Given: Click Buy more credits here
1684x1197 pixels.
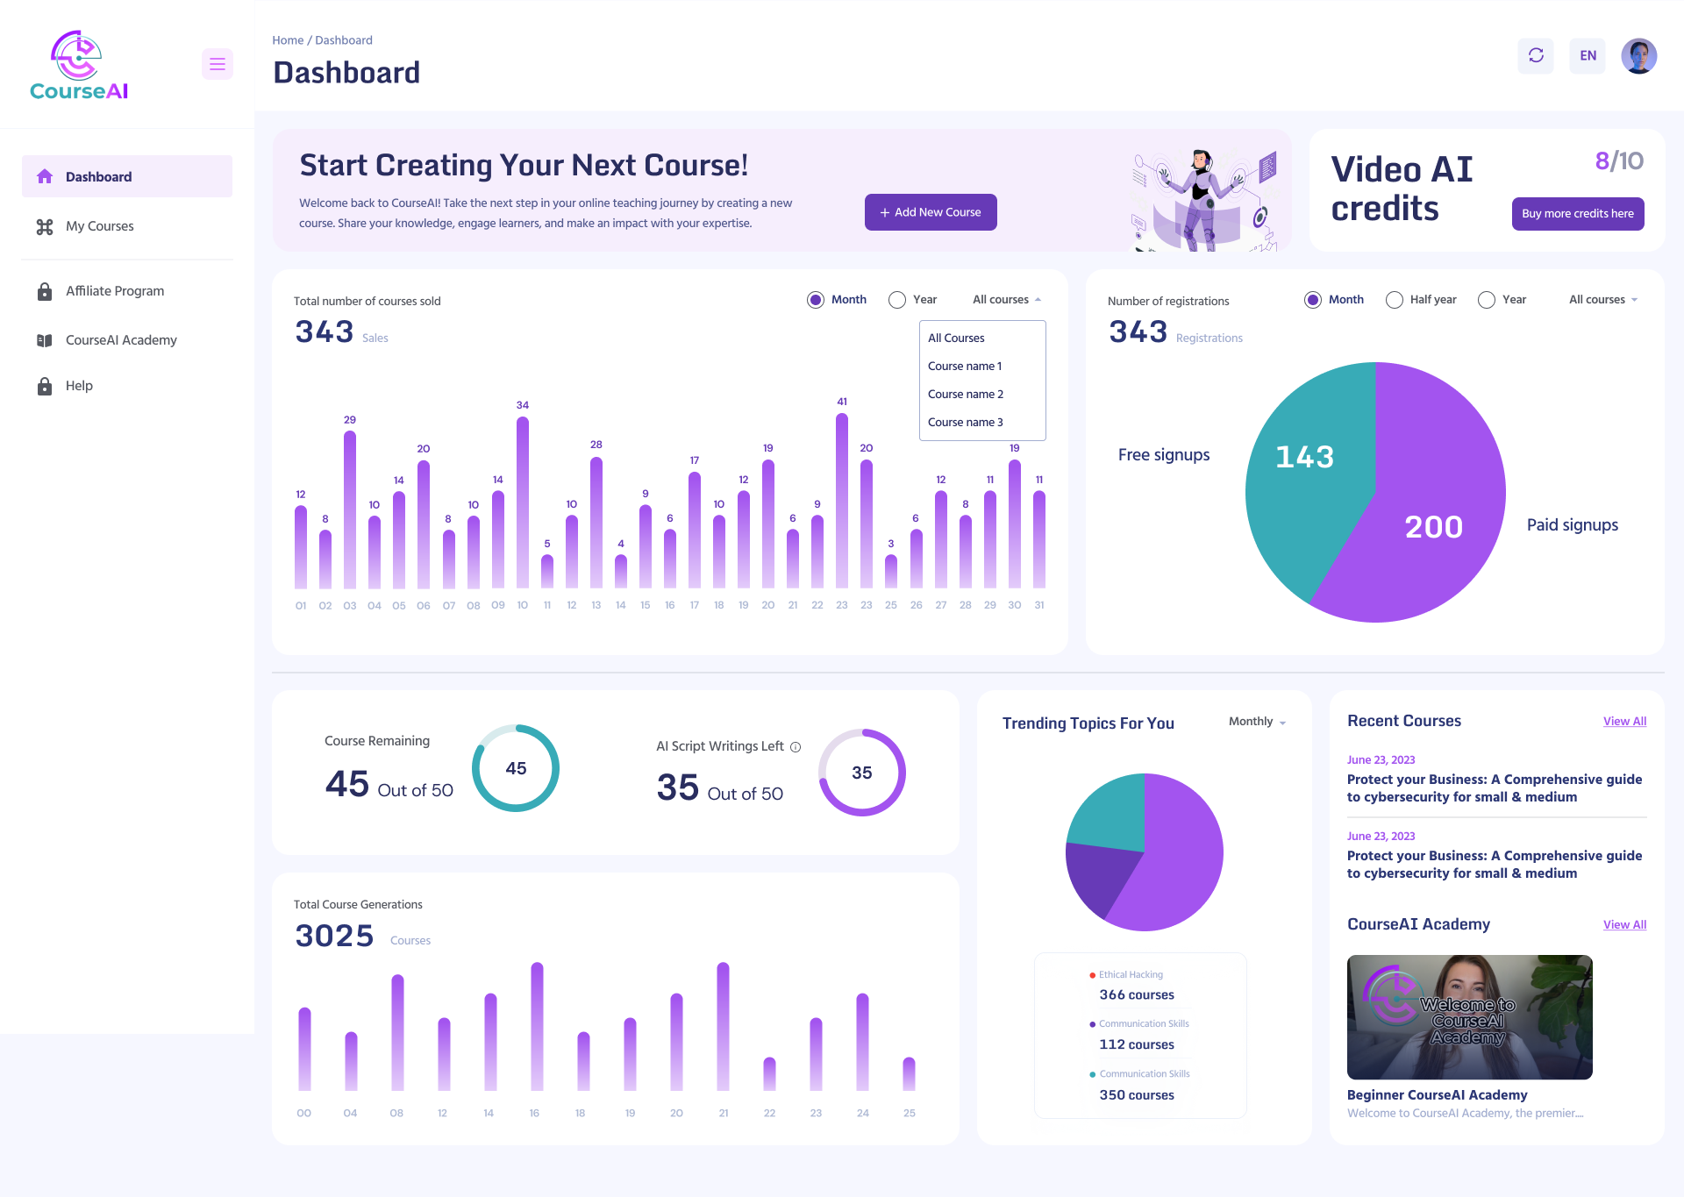Looking at the screenshot, I should point(1578,214).
